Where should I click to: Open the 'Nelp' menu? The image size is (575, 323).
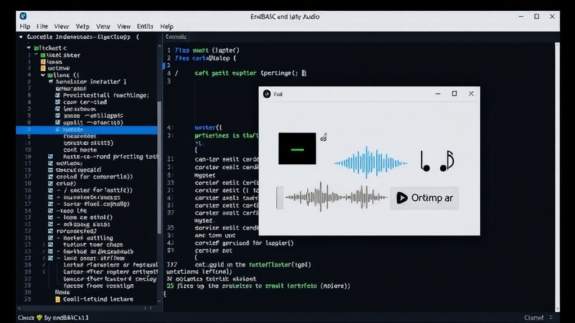(x=167, y=26)
